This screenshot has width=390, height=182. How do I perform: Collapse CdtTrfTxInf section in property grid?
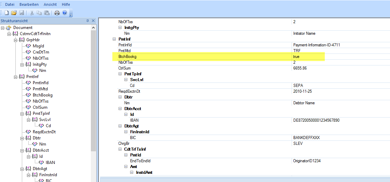[x=120, y=149]
